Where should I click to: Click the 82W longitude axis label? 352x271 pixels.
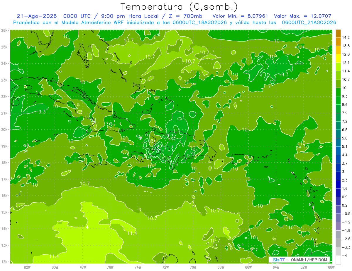[x=27, y=267]
